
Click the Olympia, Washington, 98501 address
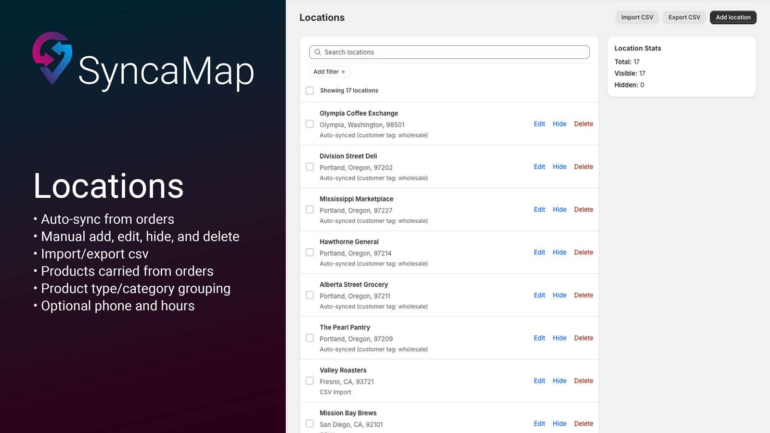point(362,125)
